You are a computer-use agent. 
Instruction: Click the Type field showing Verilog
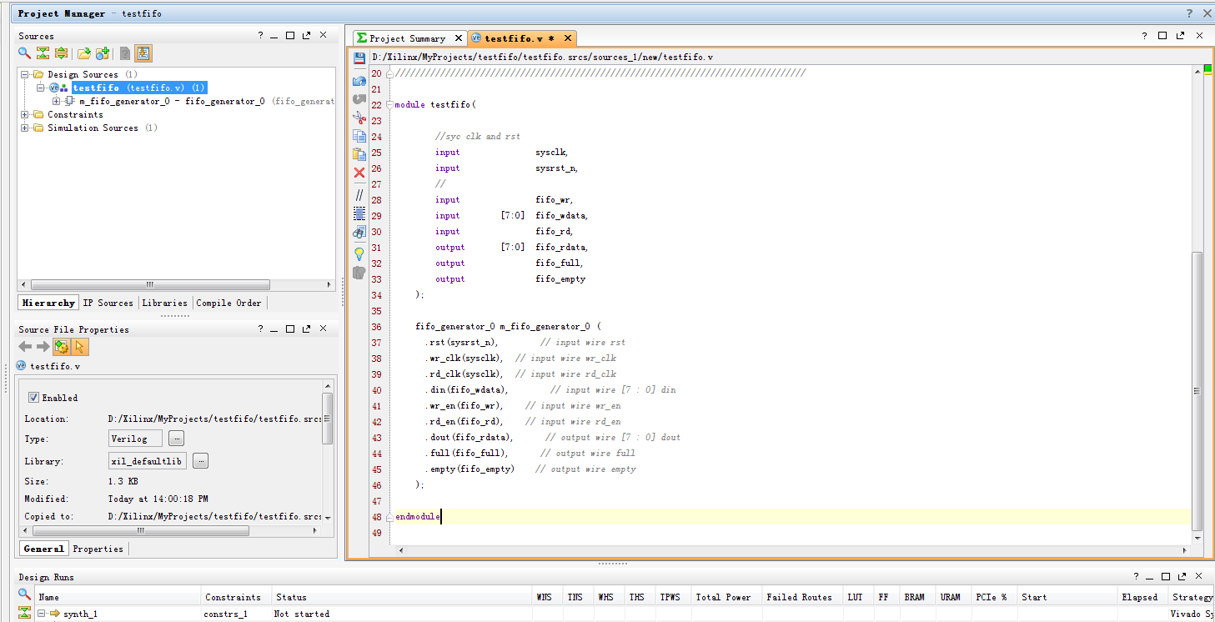[x=135, y=439]
